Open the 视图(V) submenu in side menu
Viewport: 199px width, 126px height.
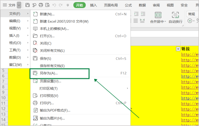coord(15,28)
